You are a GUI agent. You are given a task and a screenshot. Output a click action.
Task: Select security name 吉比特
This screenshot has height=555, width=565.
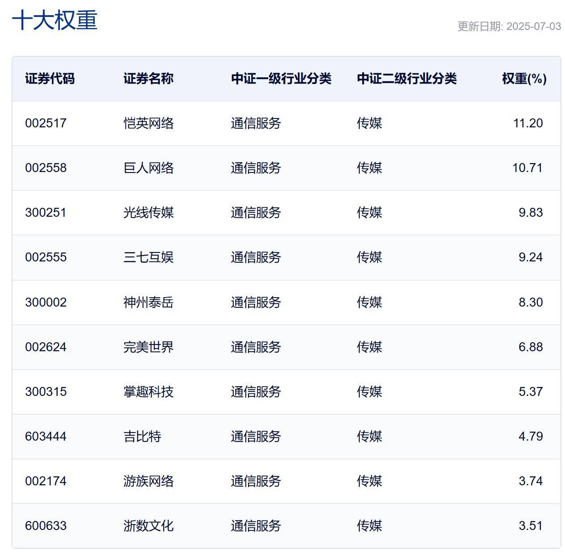click(x=142, y=437)
